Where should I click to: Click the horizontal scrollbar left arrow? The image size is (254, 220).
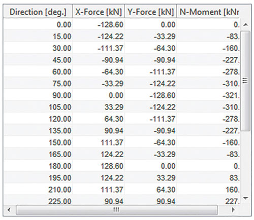pyautogui.click(x=9, y=210)
